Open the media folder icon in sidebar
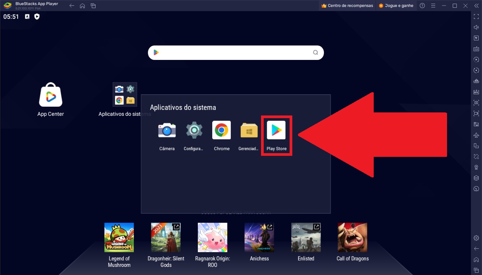Viewport: 482px width, 275px height. coord(476,124)
